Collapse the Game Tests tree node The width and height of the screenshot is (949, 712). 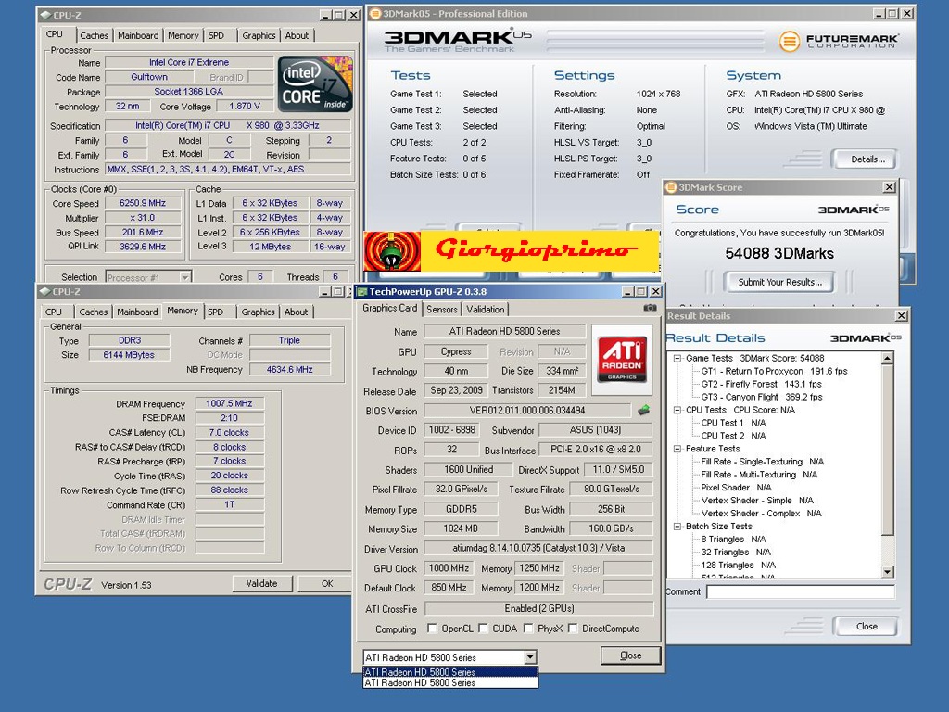[x=677, y=359]
